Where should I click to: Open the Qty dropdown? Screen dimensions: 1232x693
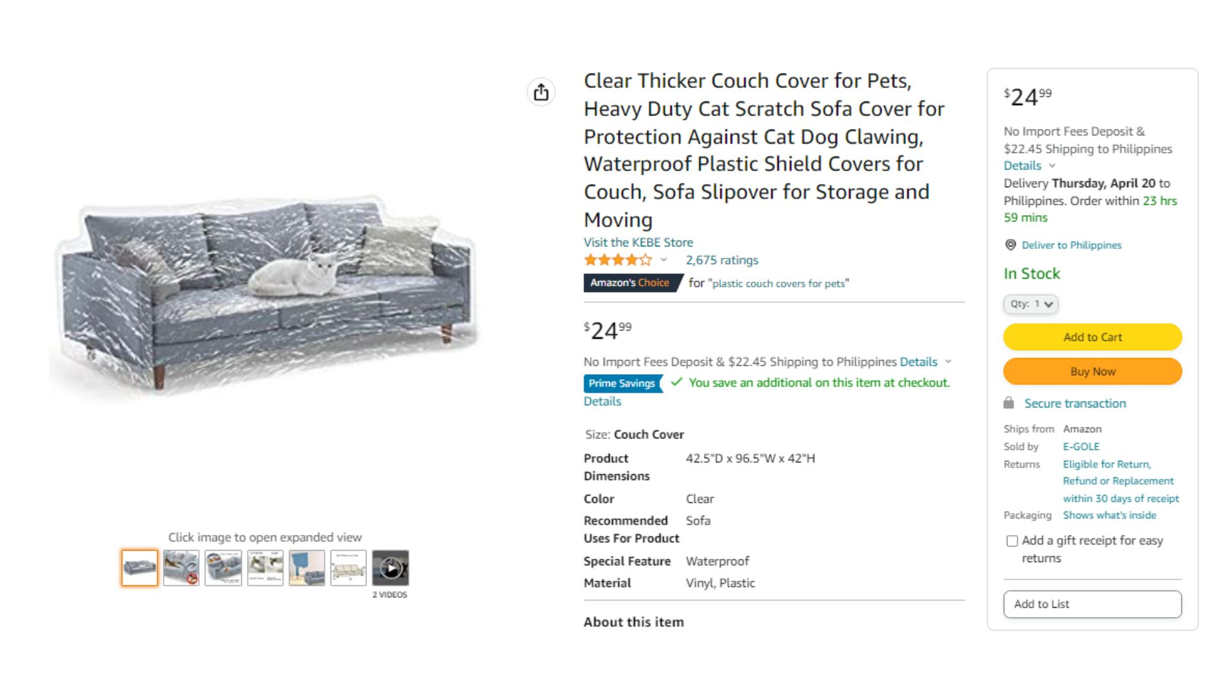[1031, 304]
